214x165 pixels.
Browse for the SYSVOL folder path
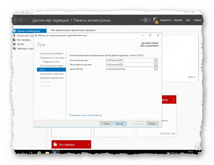156,69
